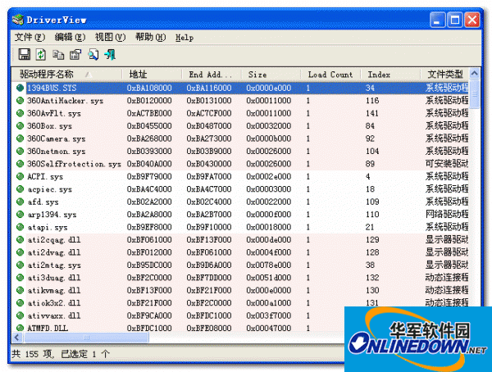Sort by Index column header
Screen dimensions: 492x372
tap(390, 75)
